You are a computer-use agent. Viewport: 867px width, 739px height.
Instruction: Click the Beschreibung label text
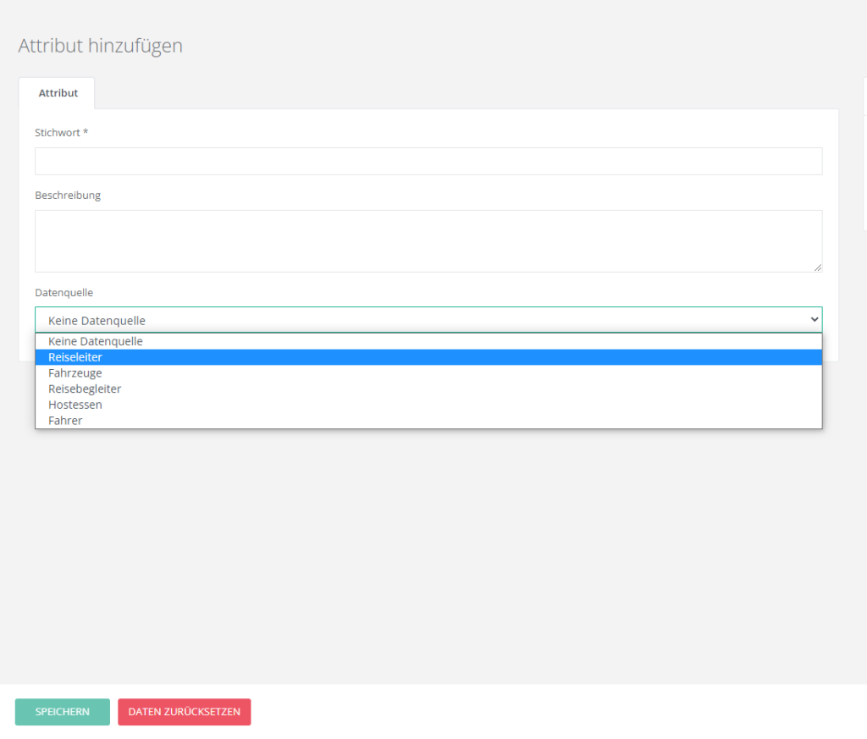point(68,195)
